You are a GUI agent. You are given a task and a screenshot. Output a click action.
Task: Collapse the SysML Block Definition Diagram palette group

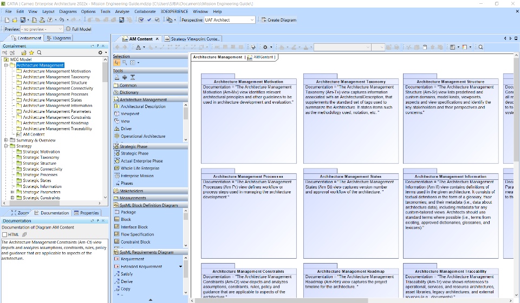(x=150, y=205)
